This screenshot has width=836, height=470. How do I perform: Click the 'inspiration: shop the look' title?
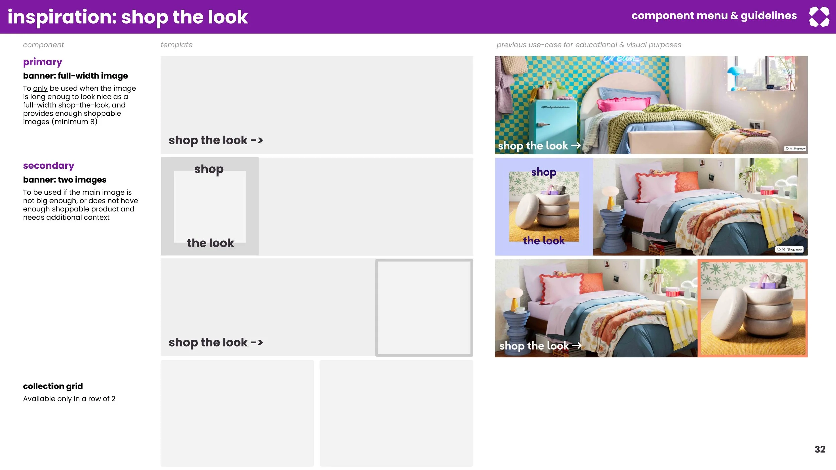coord(128,17)
